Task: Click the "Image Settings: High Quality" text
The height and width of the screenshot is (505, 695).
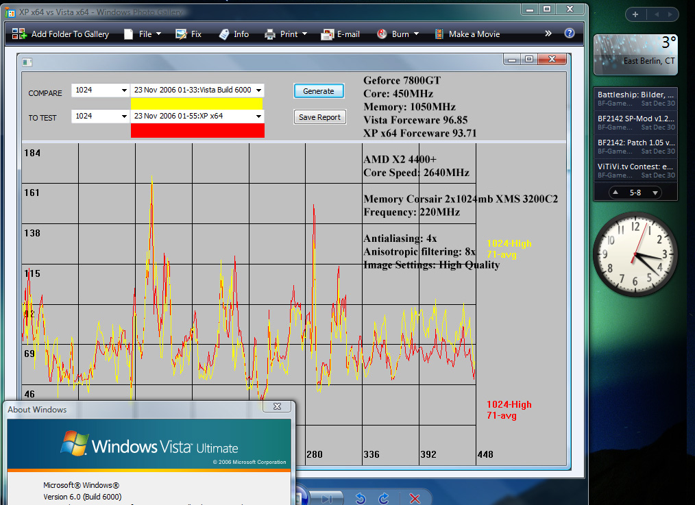Action: coord(431,265)
